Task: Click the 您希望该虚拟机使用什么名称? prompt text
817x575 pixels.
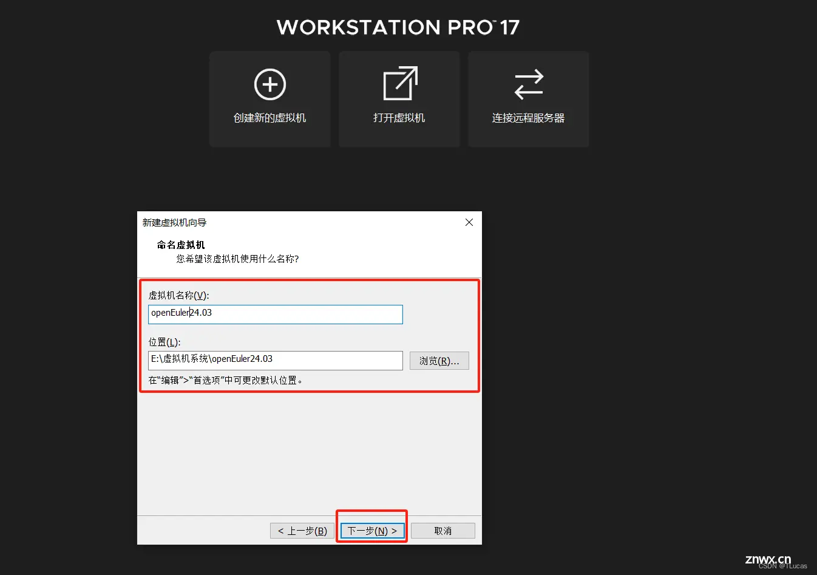Action: click(x=237, y=259)
